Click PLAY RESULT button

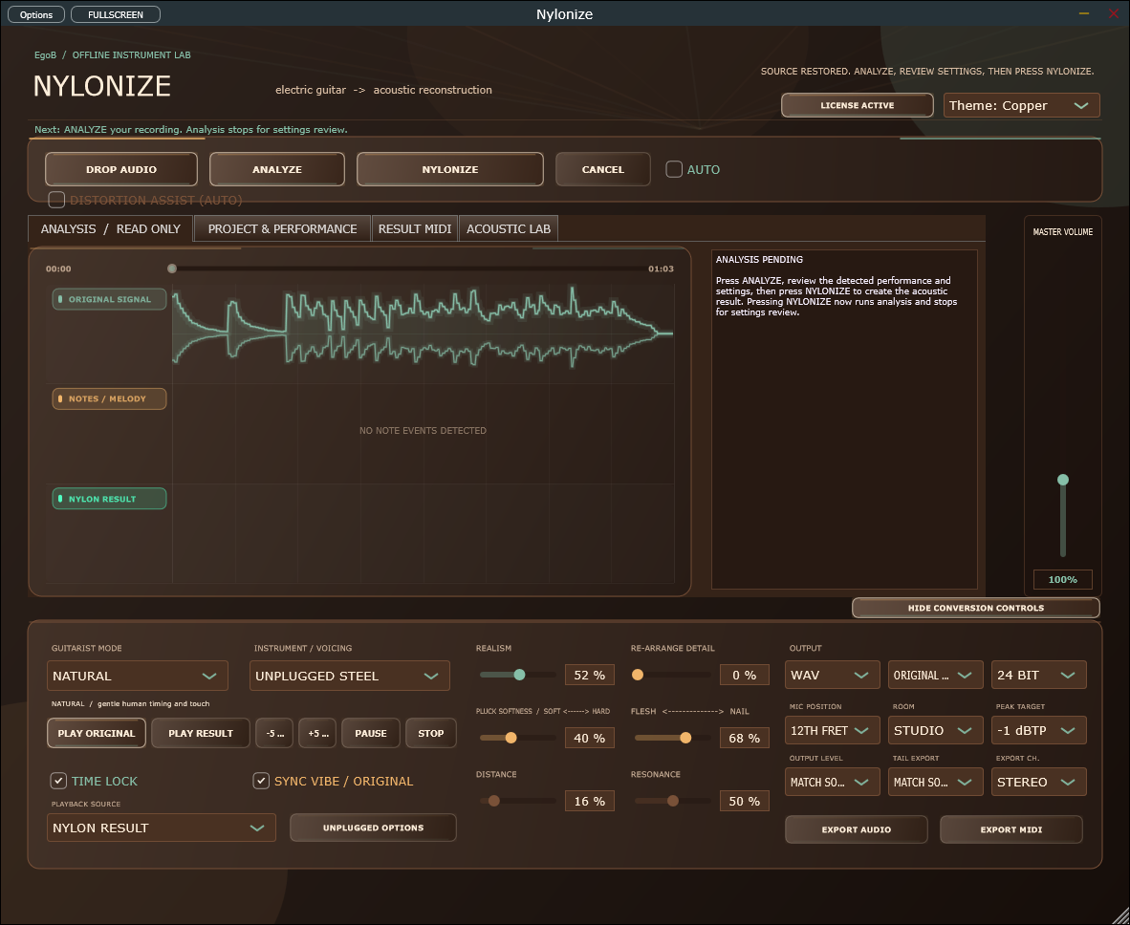201,733
